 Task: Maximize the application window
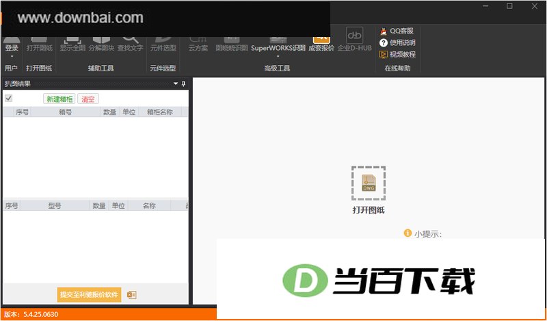point(509,6)
